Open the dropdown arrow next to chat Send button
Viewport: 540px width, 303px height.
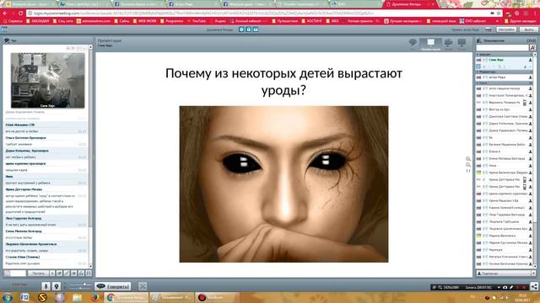coord(52,274)
